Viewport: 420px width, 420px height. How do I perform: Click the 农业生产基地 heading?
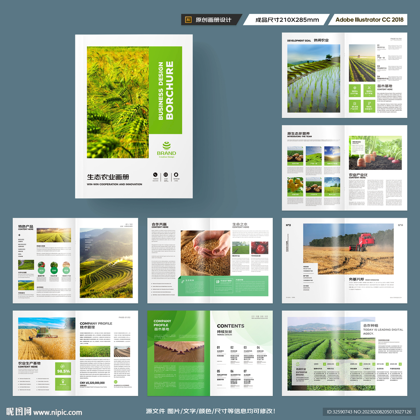pos(29,363)
